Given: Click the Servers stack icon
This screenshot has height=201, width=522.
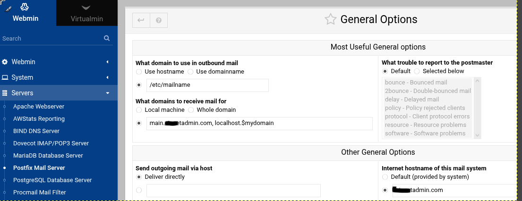Looking at the screenshot, I should coord(5,93).
